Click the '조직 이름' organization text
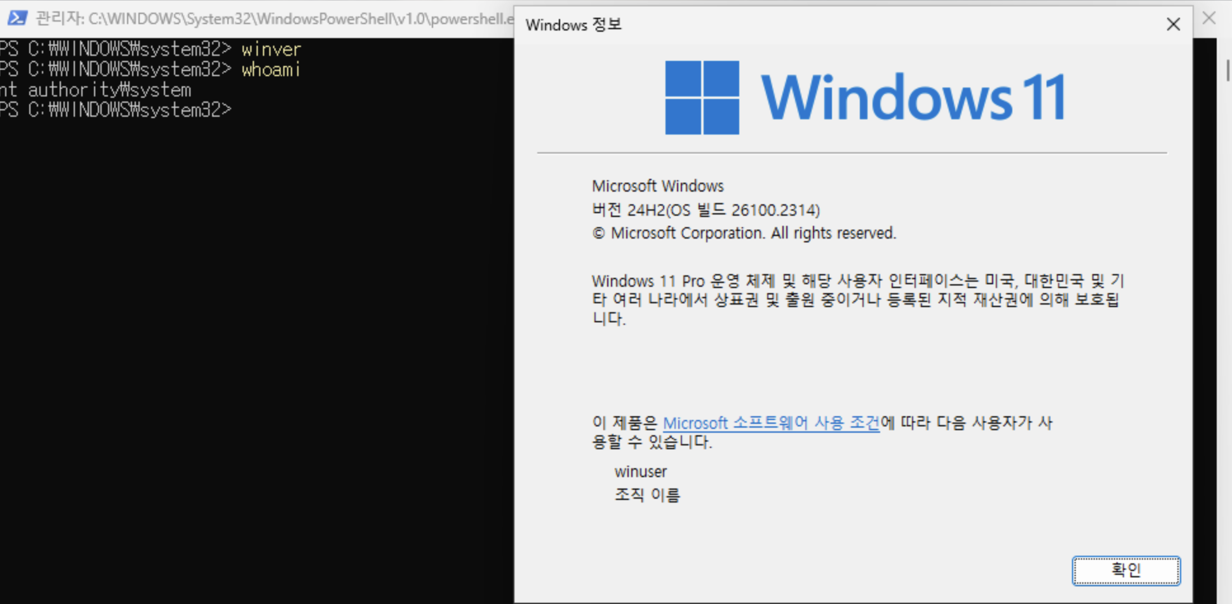 646,495
